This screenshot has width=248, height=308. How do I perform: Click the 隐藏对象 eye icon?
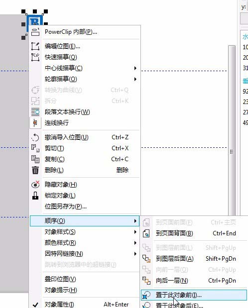click(x=35, y=185)
